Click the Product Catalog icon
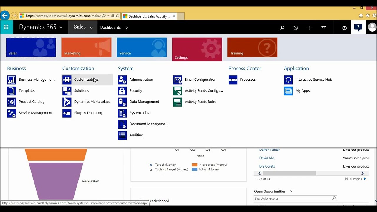The height and width of the screenshot is (212, 377). (x=11, y=102)
